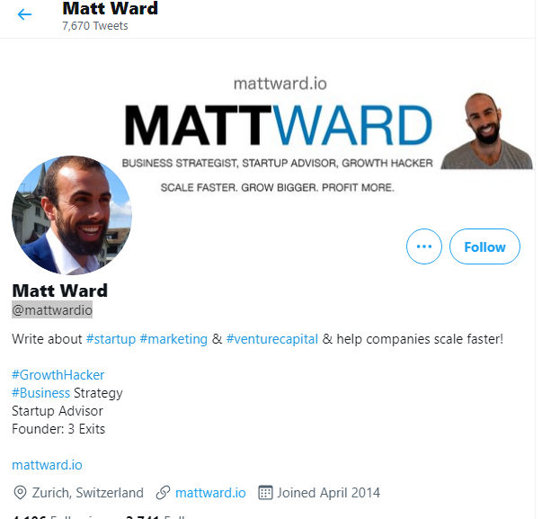Screen dimensions: 542x519
Task: Click the 7,670 Tweets count in header
Action: [x=95, y=26]
